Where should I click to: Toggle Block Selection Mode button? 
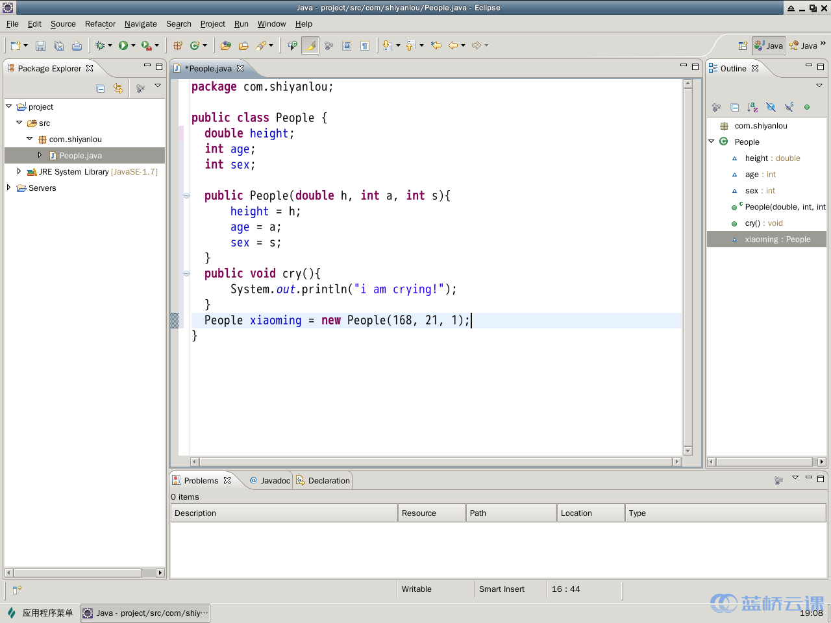tap(347, 45)
